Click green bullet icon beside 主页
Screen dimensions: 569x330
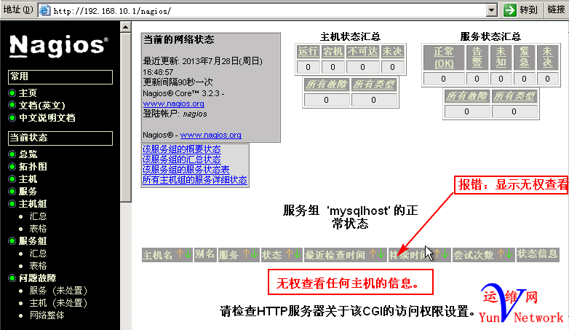pyautogui.click(x=12, y=93)
